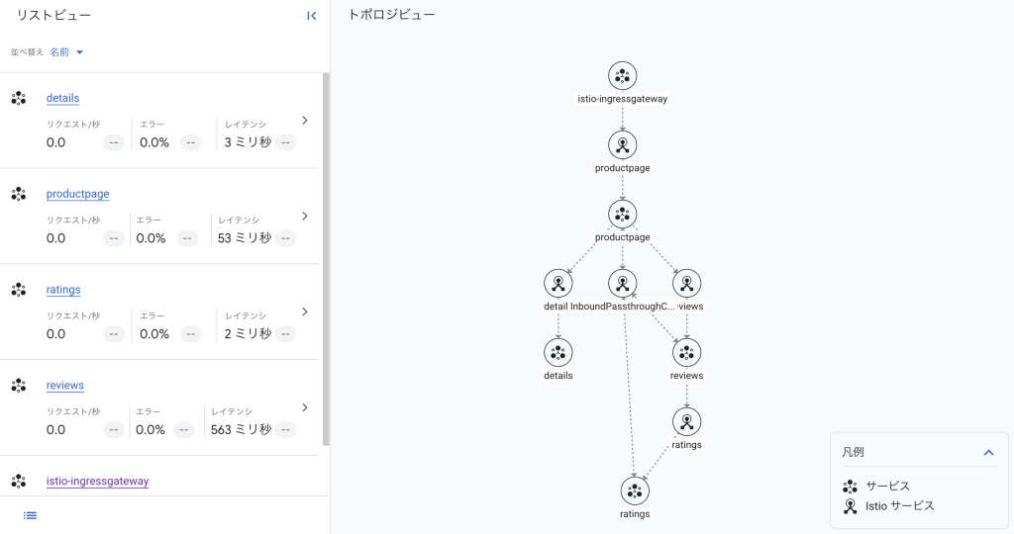The image size is (1014, 534).
Task: Collapse the 凡例 legend panel
Action: tap(987, 452)
